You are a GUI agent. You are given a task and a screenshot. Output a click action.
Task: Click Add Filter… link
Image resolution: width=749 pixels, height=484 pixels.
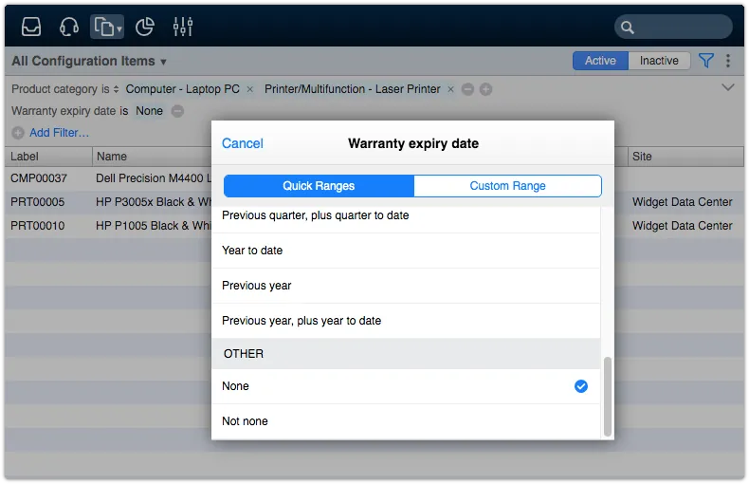click(59, 133)
